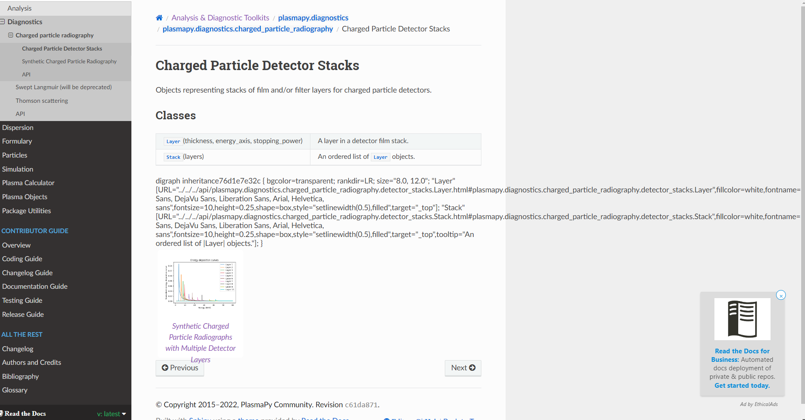Select "Thomson scattering" in the sidebar
The image size is (805, 420).
coord(42,101)
